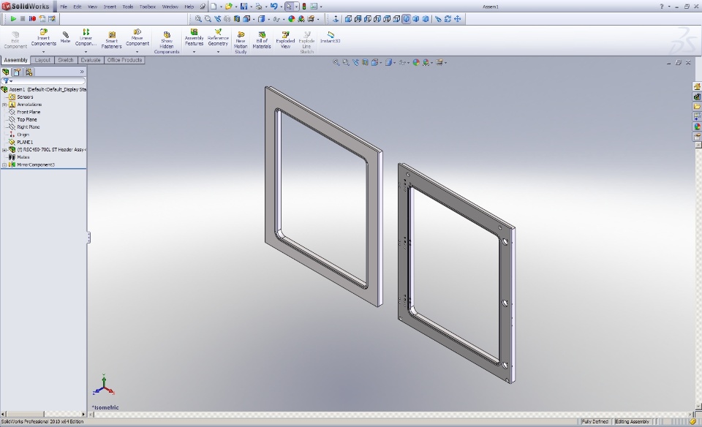
Task: Click the red record/pause macro button
Action: pos(32,19)
